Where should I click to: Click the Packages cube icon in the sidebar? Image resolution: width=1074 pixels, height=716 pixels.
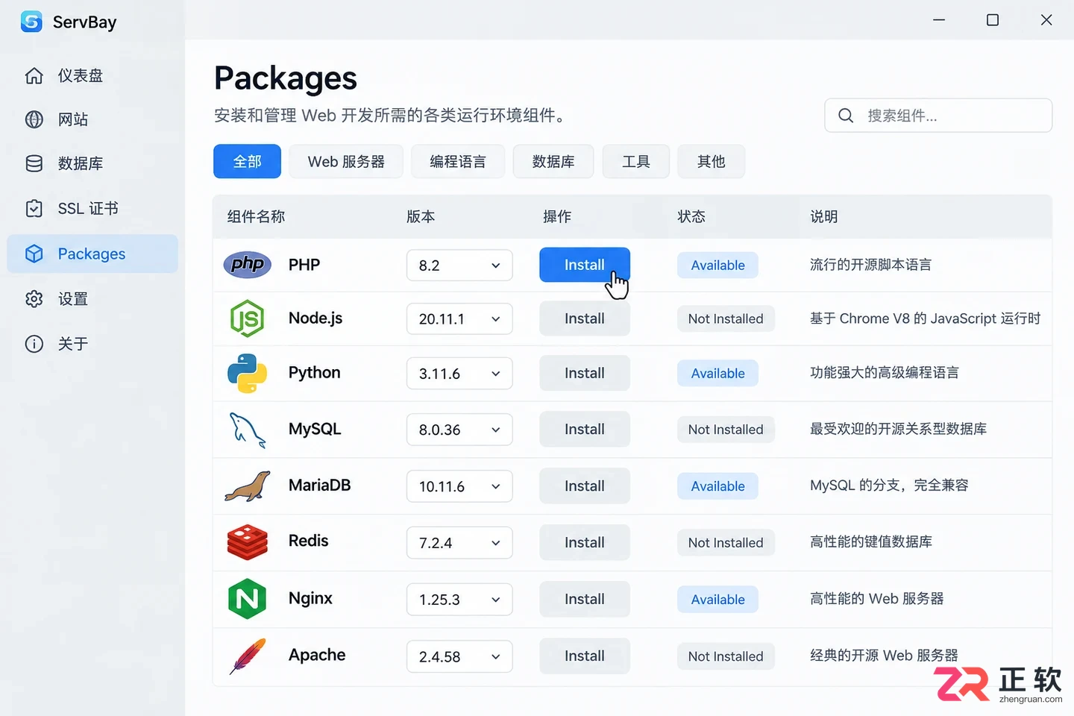(34, 254)
